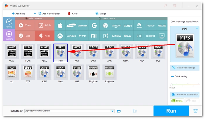
Task: Click the Merge button
Action: coord(101,14)
